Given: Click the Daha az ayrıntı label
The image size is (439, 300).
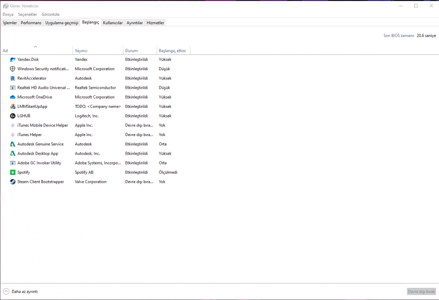Looking at the screenshot, I should coord(25,292).
